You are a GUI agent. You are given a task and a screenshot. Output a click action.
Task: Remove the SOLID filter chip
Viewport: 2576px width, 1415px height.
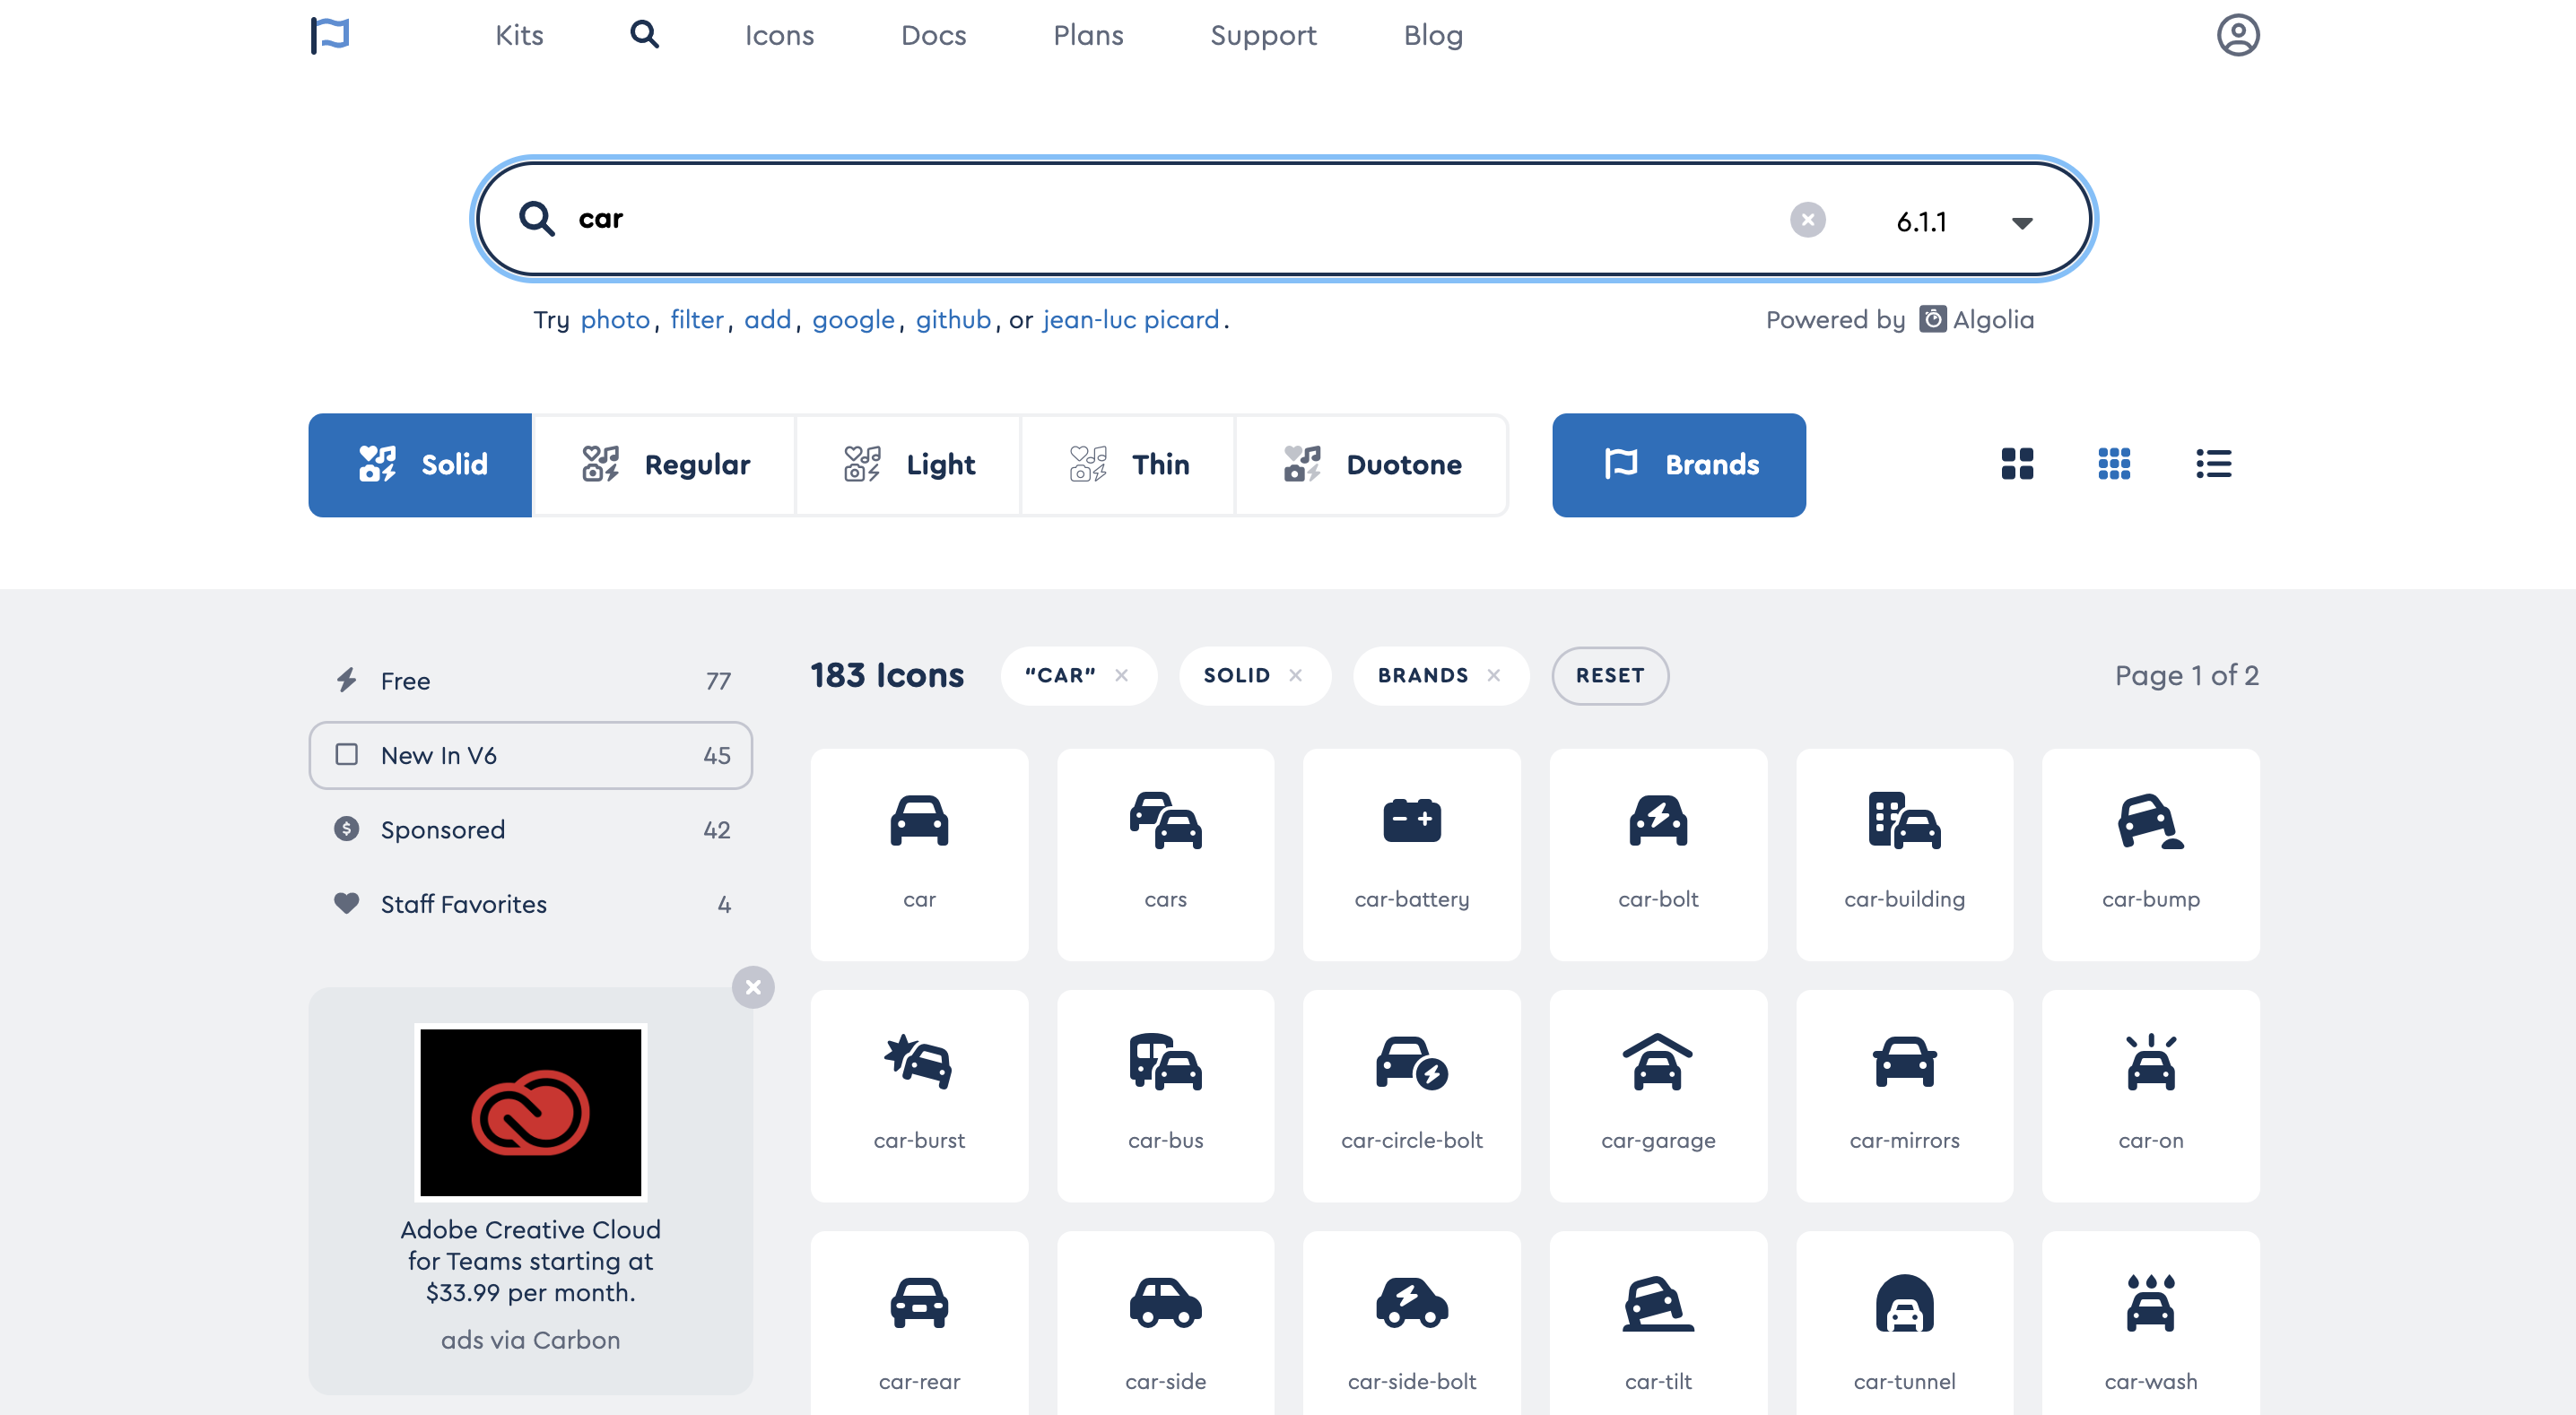coord(1295,675)
